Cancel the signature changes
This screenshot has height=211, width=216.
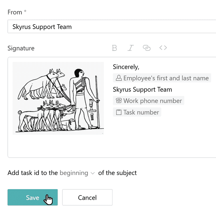point(88,197)
